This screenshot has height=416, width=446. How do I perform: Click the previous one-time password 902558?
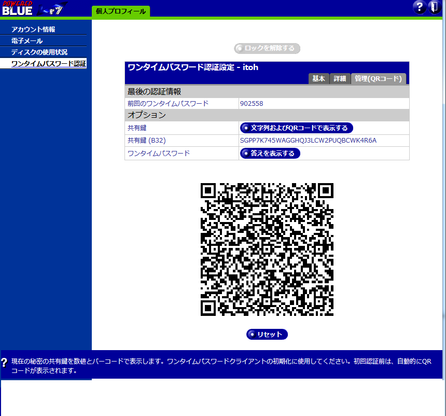[252, 104]
